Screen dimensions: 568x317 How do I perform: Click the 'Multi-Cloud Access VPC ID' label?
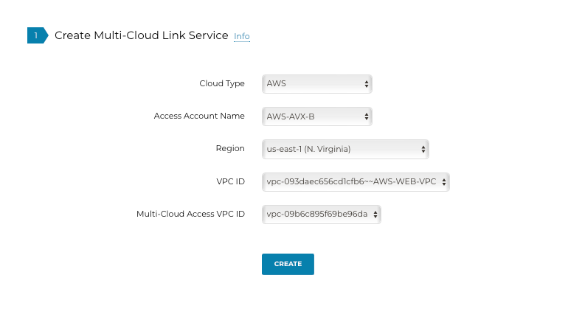tap(190, 214)
